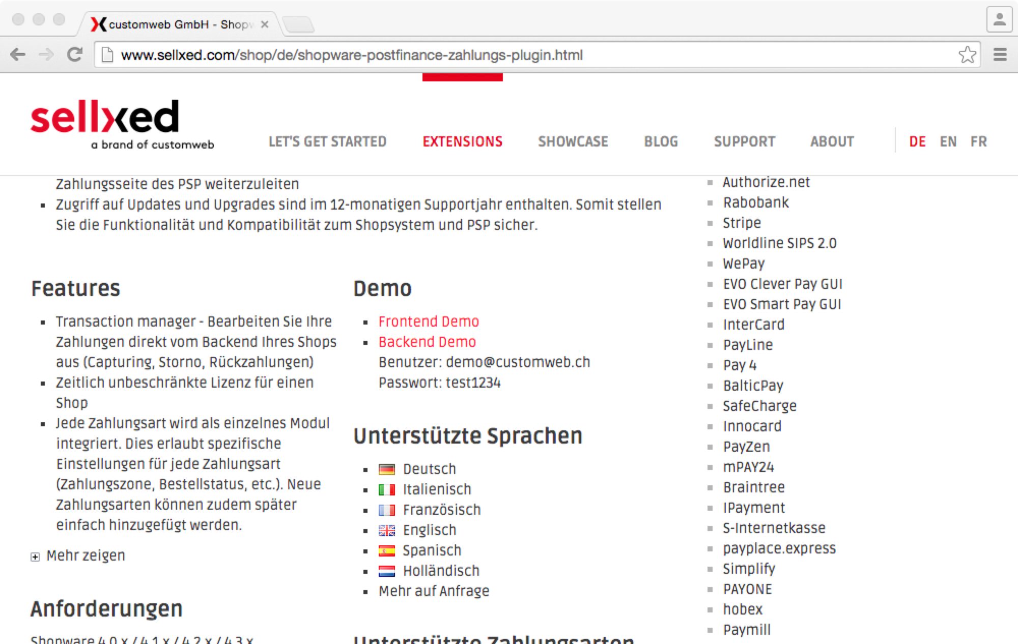Open PAYONE in sidebar list

(747, 589)
